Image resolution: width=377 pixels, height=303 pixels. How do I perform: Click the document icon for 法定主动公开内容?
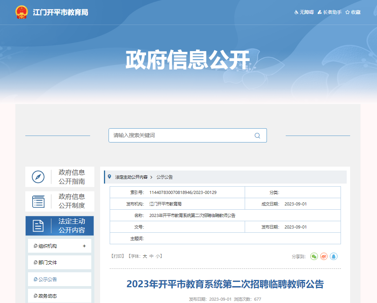point(38,226)
